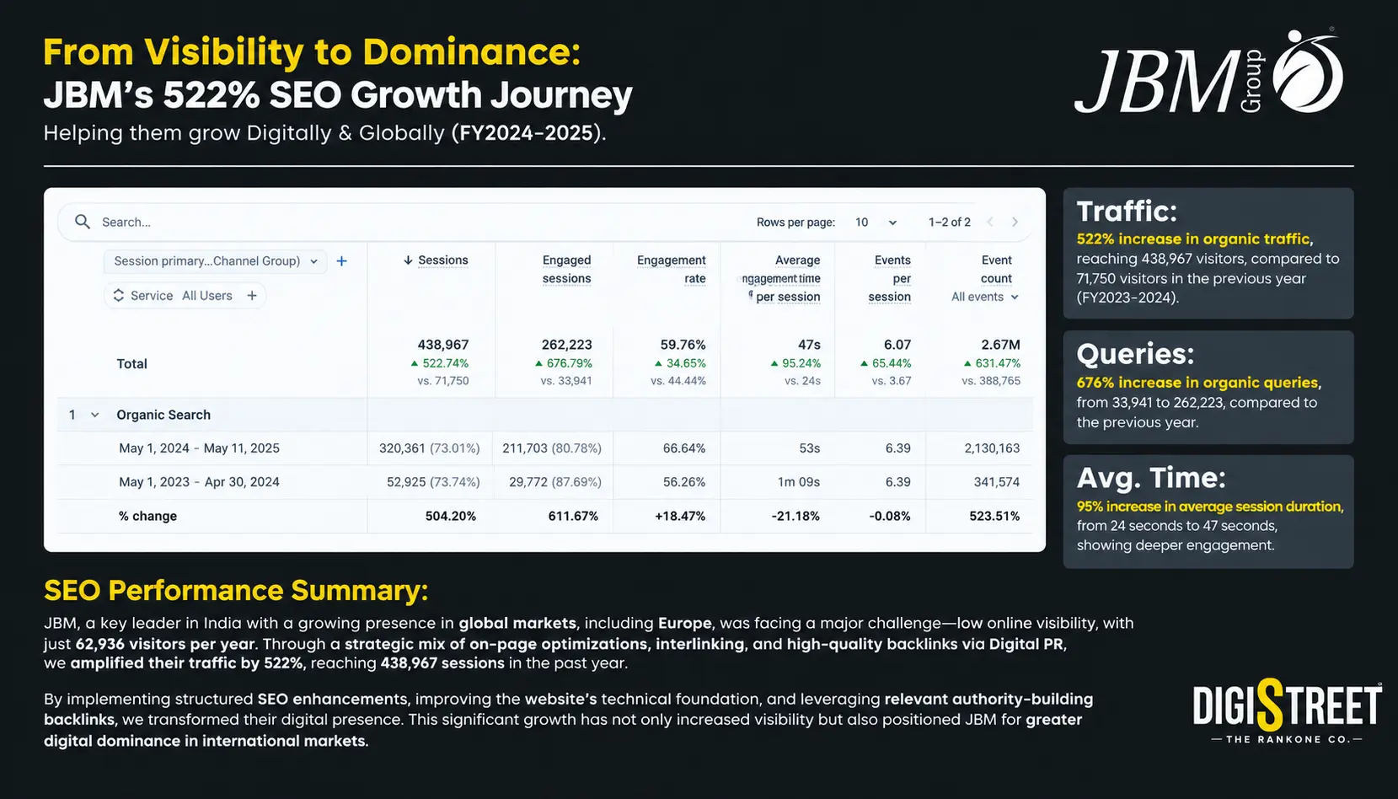Click the Traffic: info card
The width and height of the screenshot is (1398, 799).
pos(1208,253)
